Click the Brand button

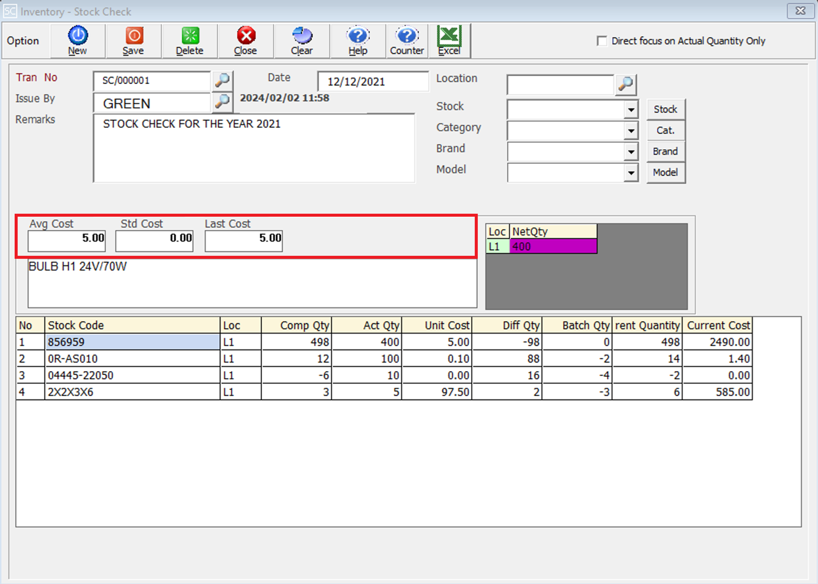point(665,151)
